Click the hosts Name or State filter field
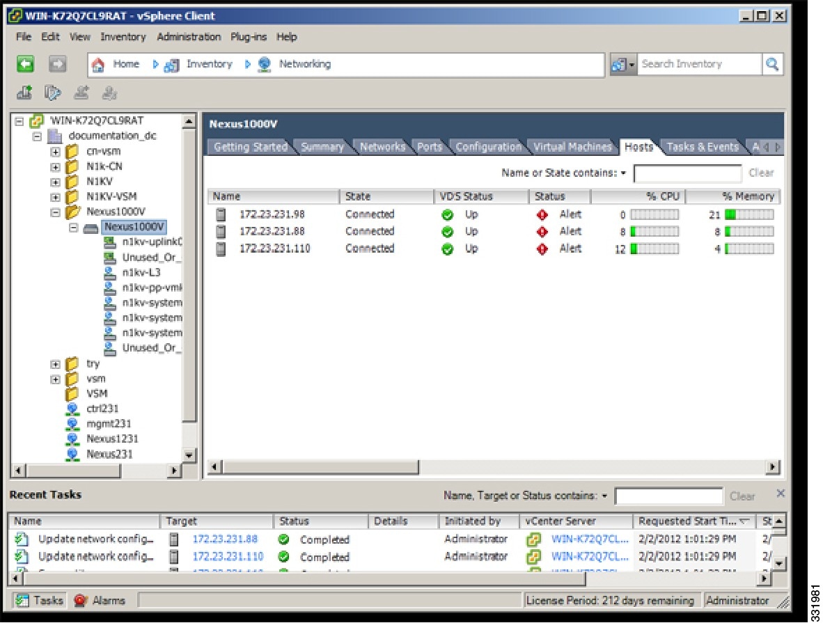Screen dimensions: 823x623 688,173
